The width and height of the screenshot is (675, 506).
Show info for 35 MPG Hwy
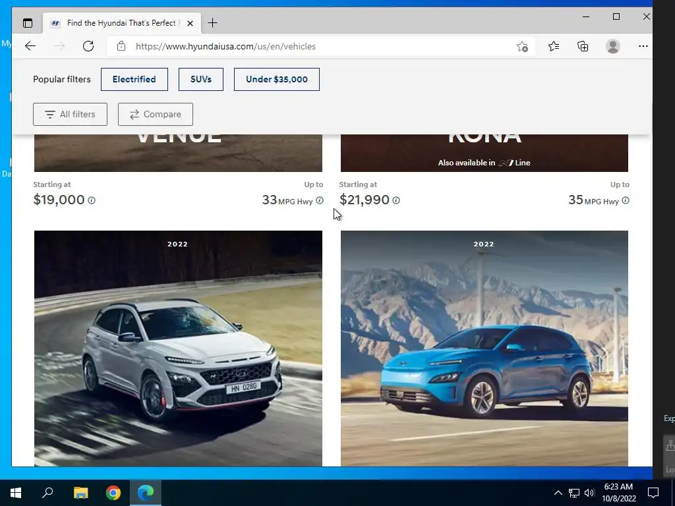(626, 200)
